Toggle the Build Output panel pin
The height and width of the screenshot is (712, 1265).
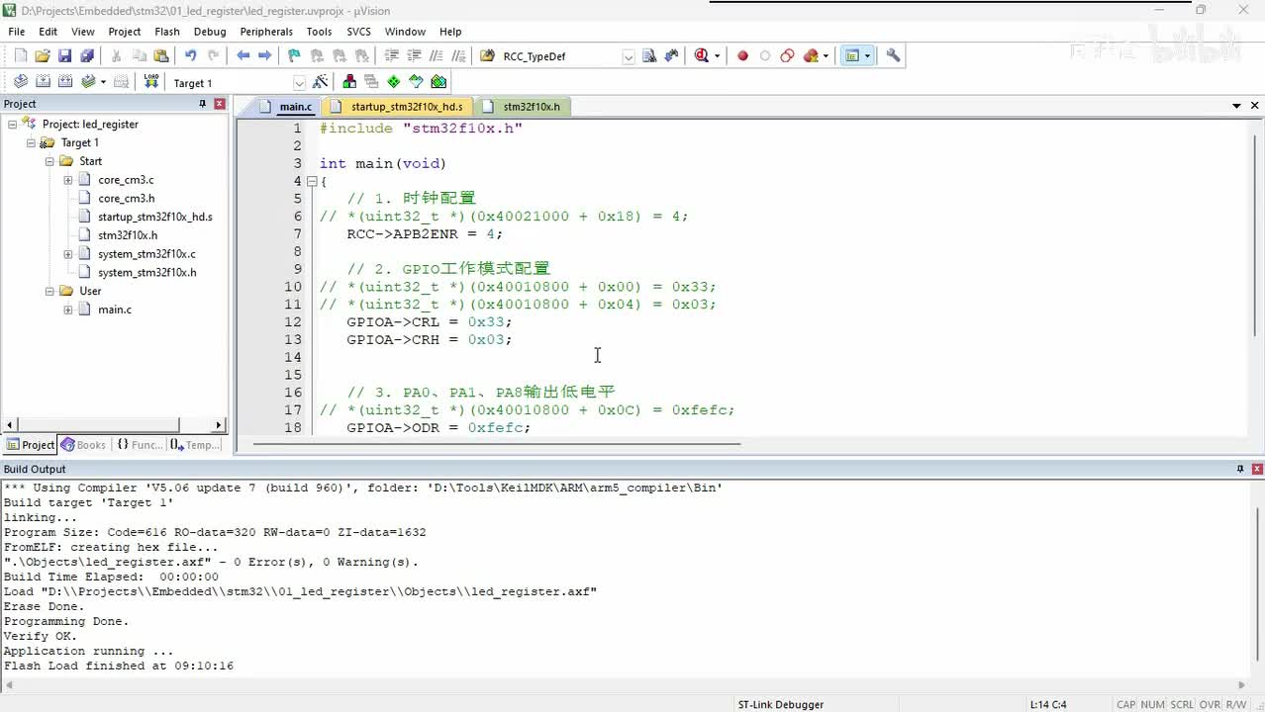(x=1240, y=469)
